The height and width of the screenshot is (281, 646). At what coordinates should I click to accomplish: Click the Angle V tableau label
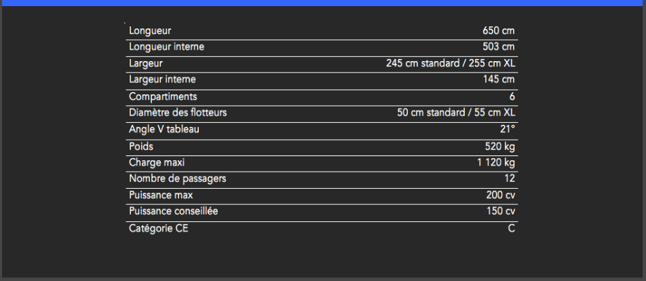[x=164, y=129]
